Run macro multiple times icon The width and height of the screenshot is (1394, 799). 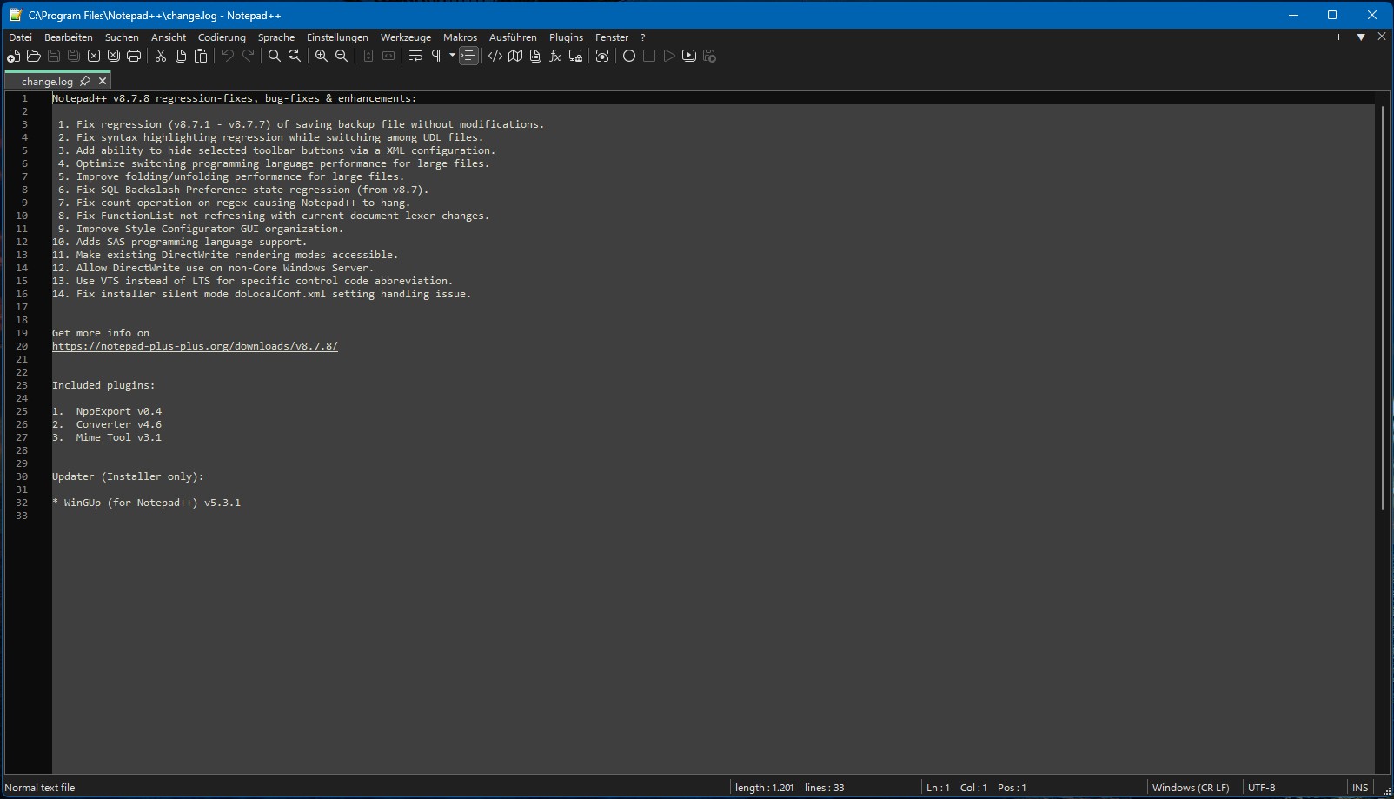[x=689, y=56]
